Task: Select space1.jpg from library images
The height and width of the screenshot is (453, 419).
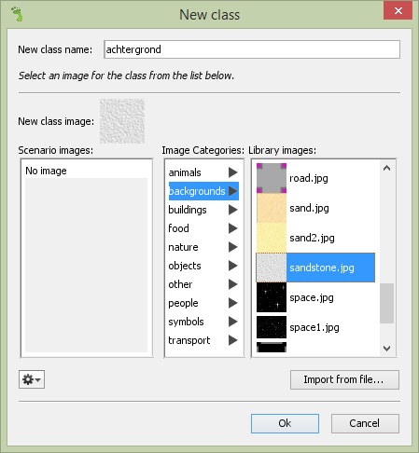Action: [315, 327]
